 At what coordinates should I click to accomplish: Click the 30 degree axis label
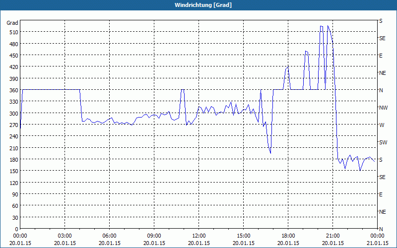click(x=15, y=218)
